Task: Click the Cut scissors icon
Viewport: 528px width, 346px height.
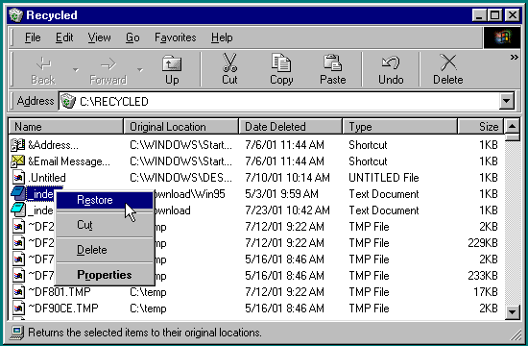Action: [x=229, y=63]
